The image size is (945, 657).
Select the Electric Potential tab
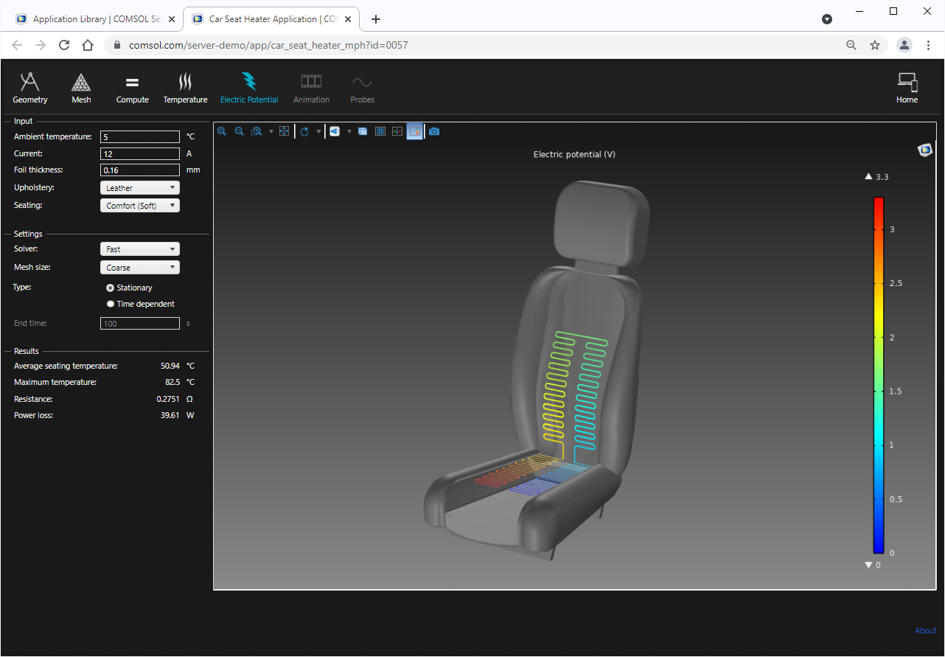pos(249,87)
